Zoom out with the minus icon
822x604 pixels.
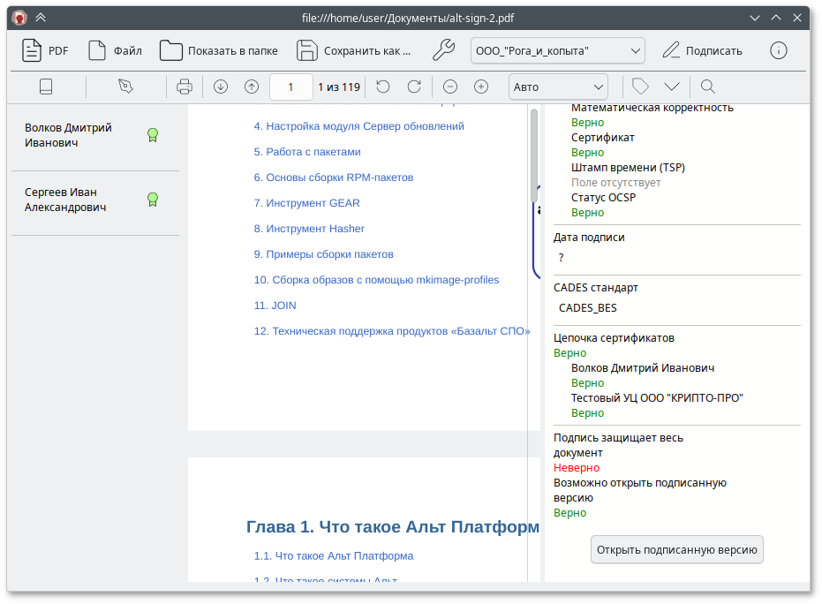[450, 87]
